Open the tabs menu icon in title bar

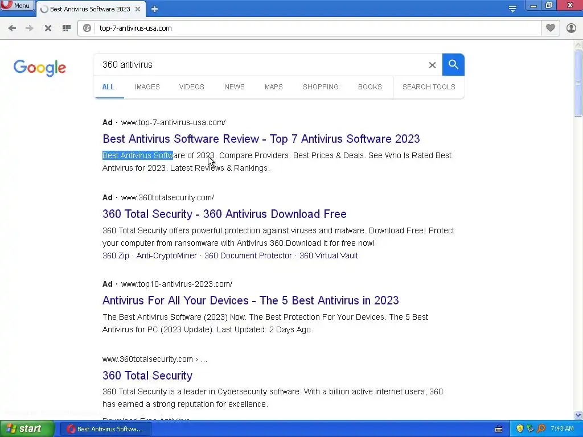(512, 9)
